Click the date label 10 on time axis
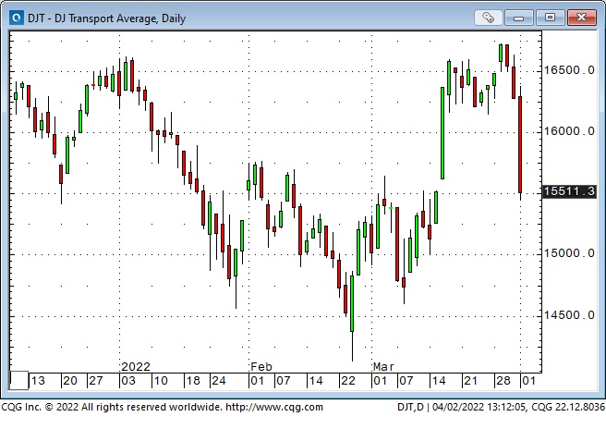Viewport: 606px width, 441px height. coord(161,381)
